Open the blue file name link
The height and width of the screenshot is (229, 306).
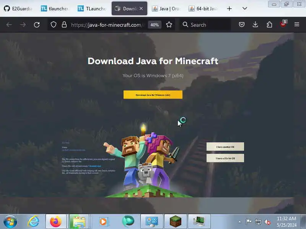pos(73,150)
